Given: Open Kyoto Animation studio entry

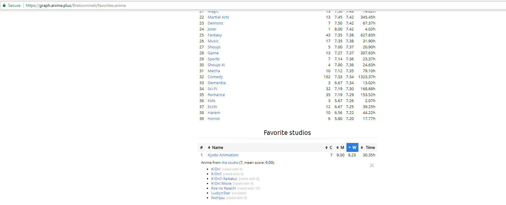Looking at the screenshot, I should coord(223,155).
